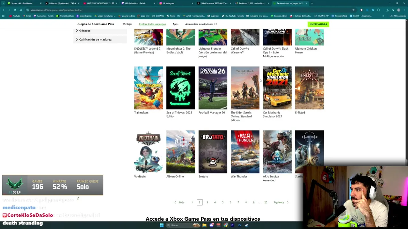Open the Apps menu item
The height and width of the screenshot is (229, 408).
(175, 24)
